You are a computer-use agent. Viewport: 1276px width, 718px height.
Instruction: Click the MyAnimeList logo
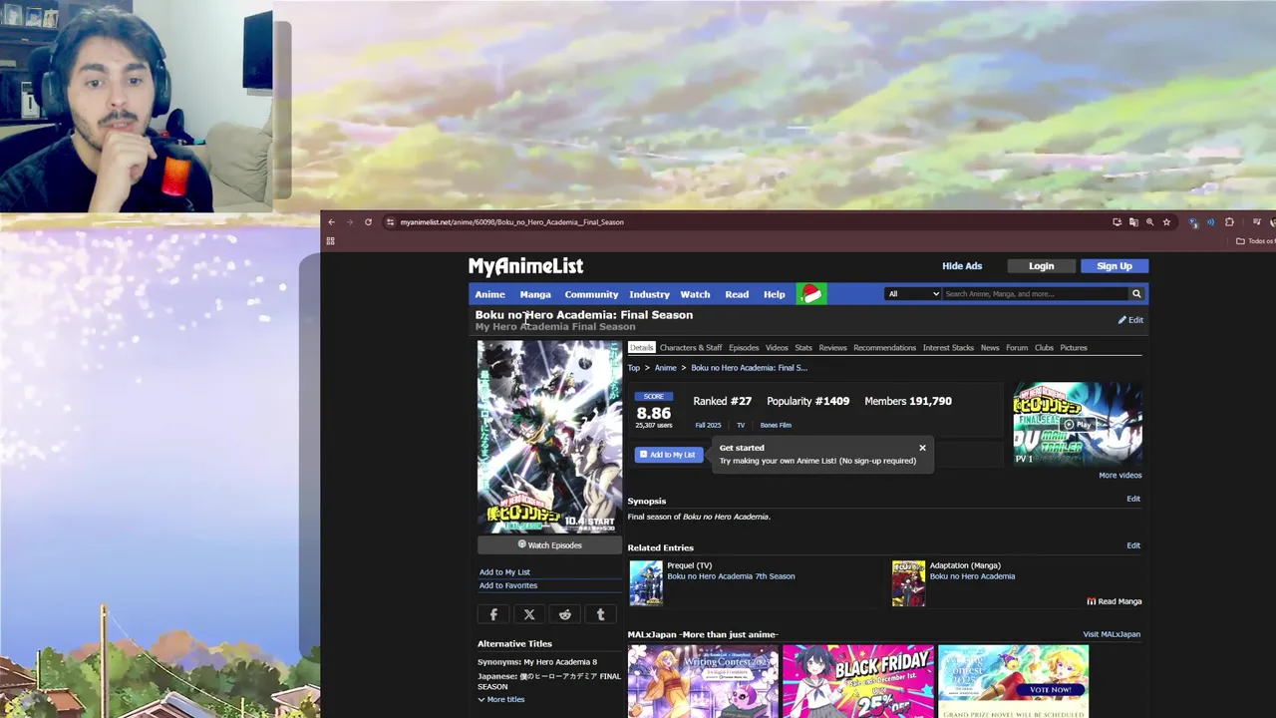click(525, 266)
